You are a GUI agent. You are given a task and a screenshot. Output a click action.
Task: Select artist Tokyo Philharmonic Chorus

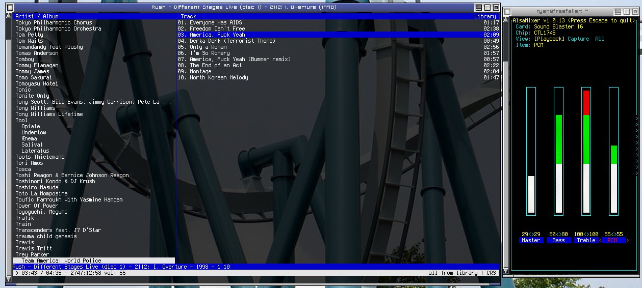point(54,22)
